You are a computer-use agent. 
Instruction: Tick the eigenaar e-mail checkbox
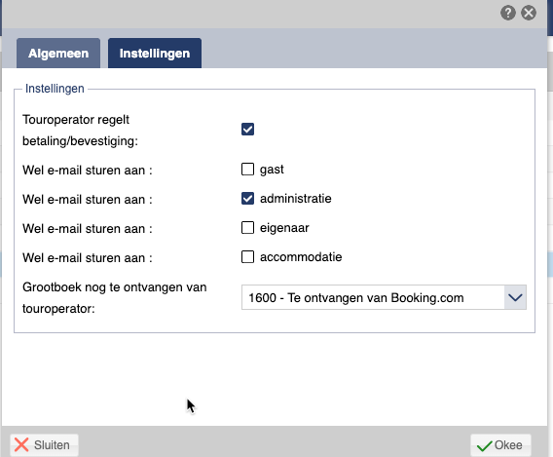(247, 228)
